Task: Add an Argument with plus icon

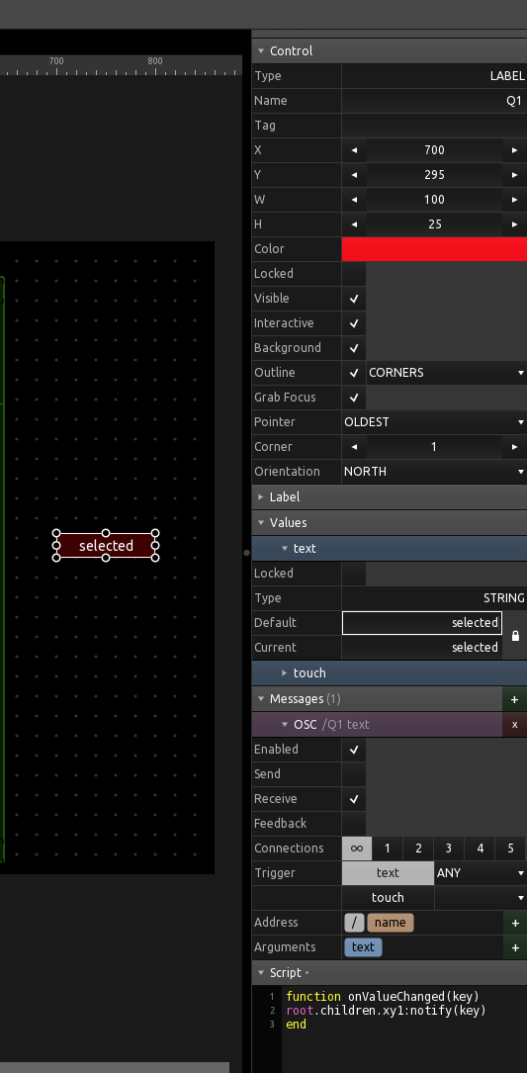Action: [515, 947]
